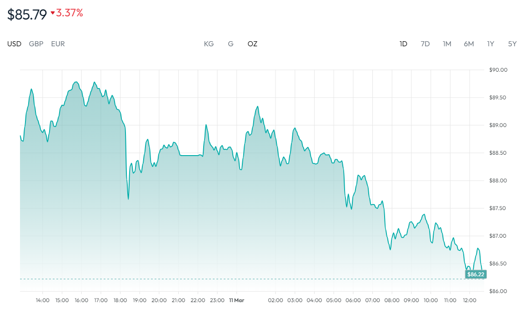Switch currency to EUR
Viewport: 526px width, 313px height.
coord(58,44)
